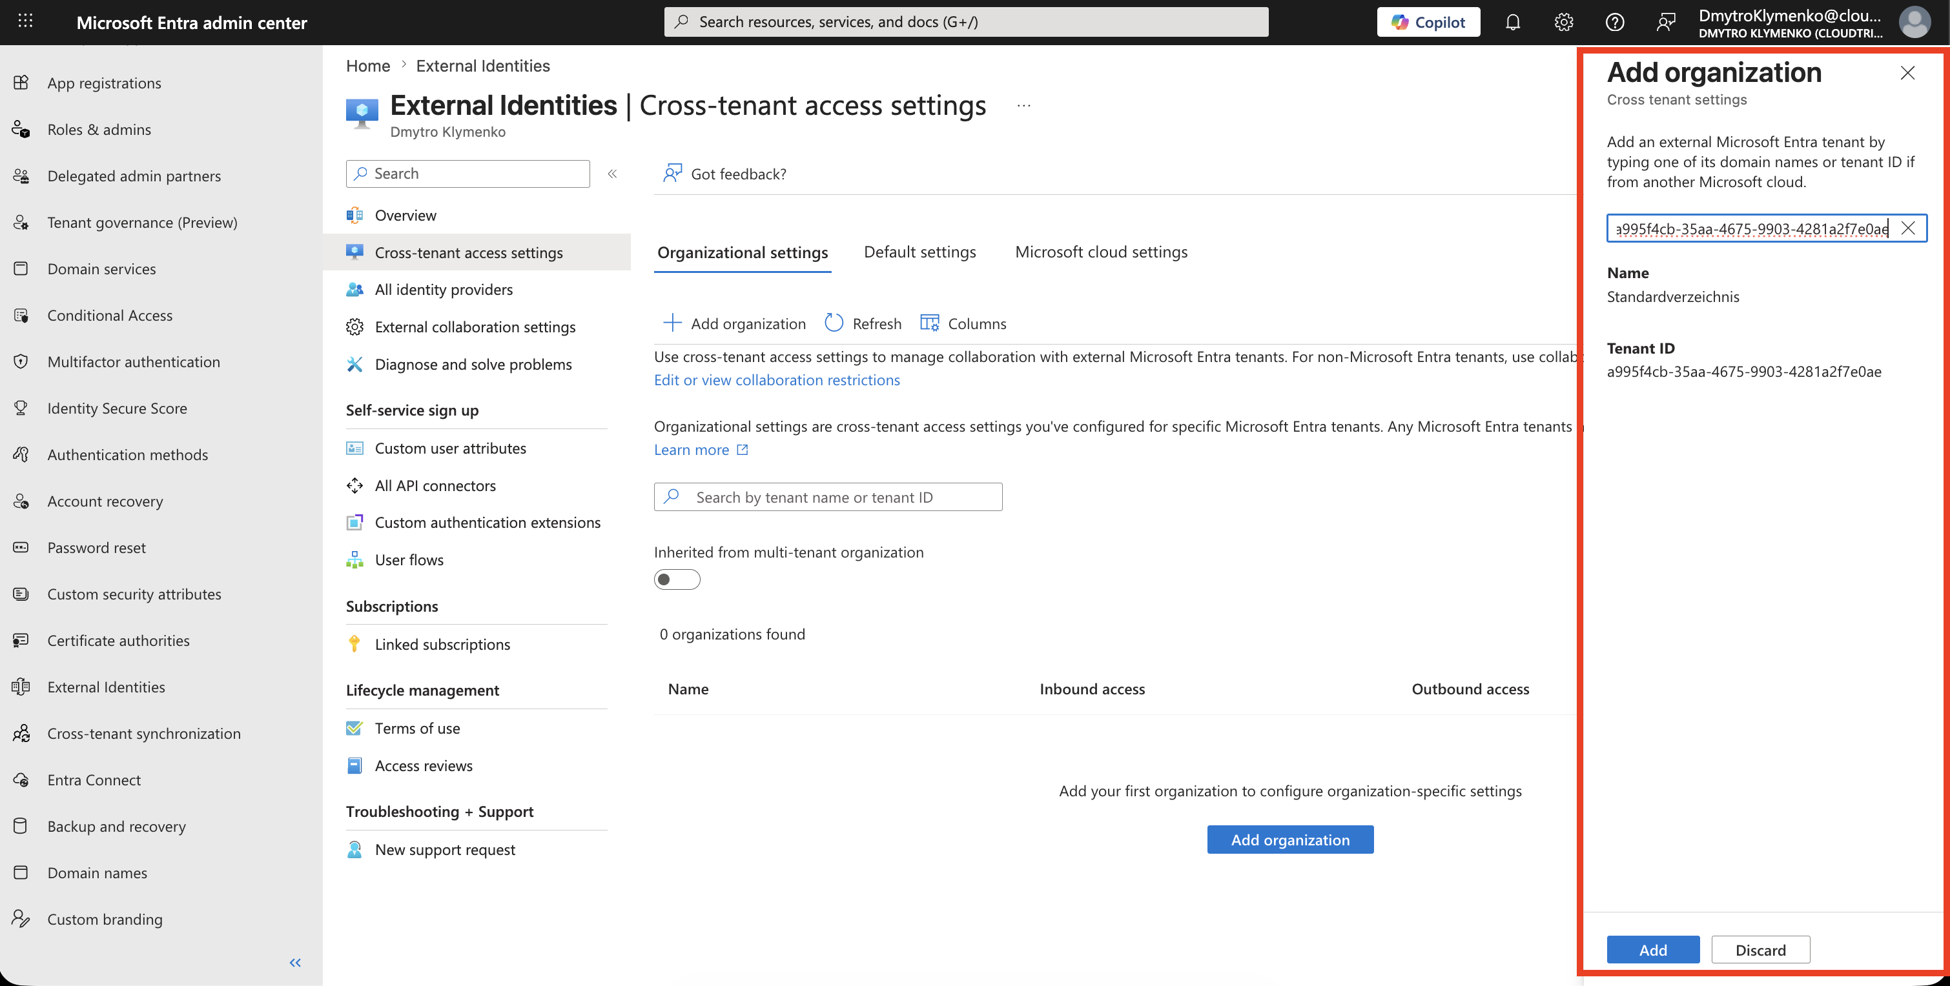Open the Copilot assistant
Image resolution: width=1950 pixels, height=986 pixels.
1428,22
